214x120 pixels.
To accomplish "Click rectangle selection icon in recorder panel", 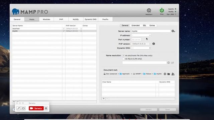I will tap(23, 108).
